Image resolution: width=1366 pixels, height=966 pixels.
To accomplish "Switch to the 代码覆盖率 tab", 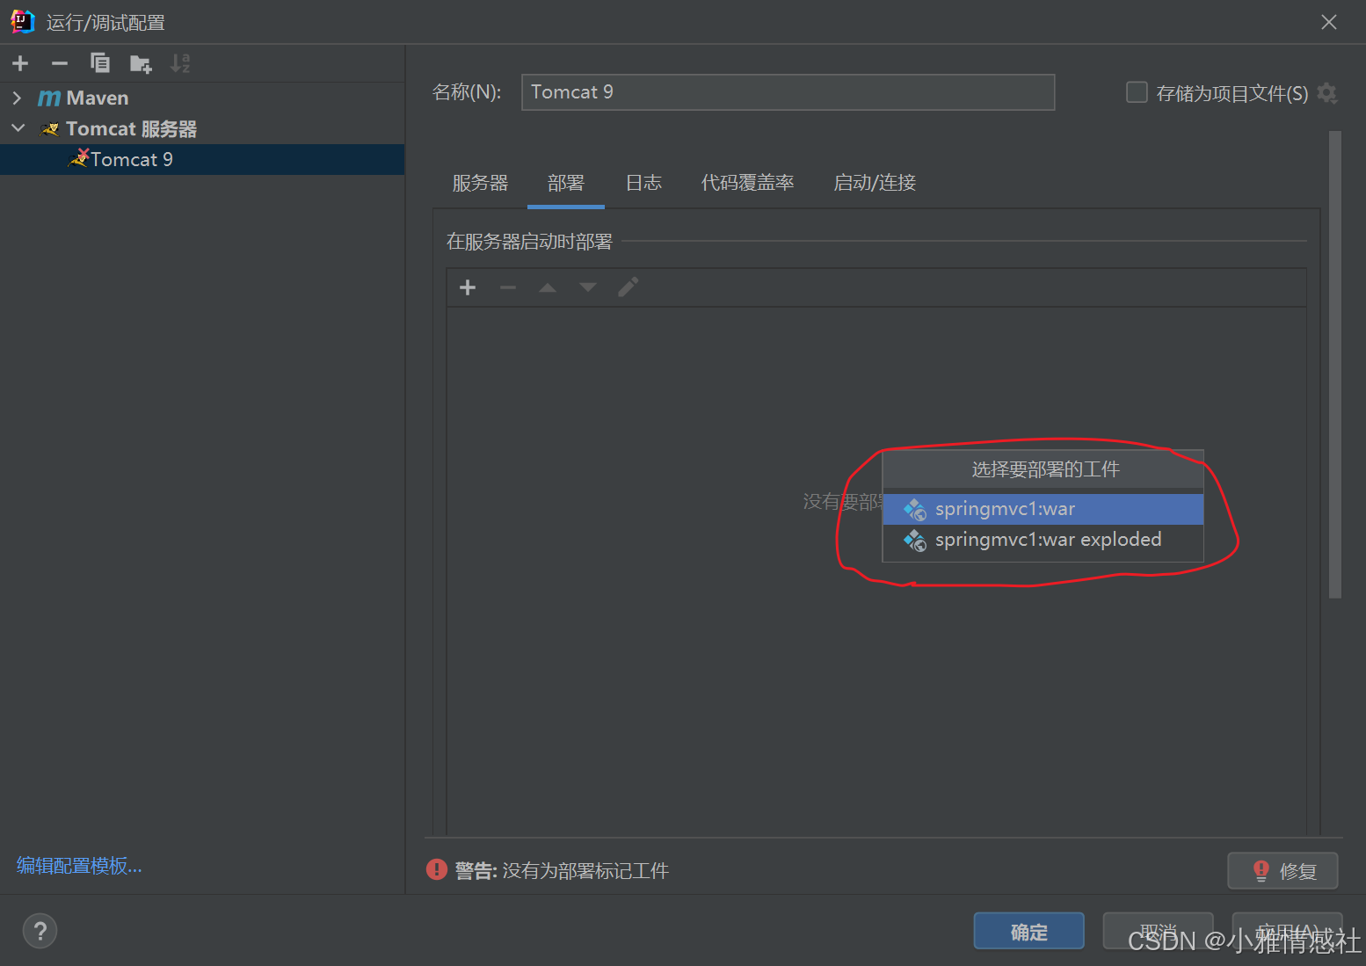I will pos(748,183).
